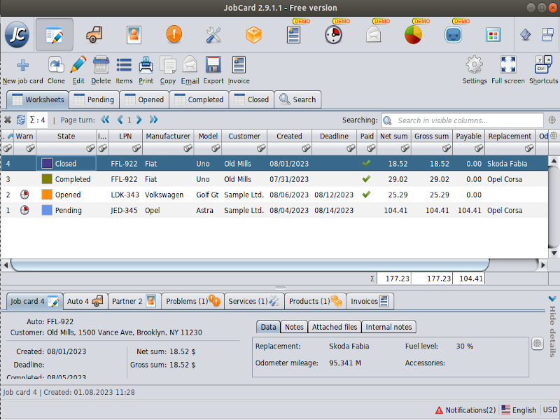
Task: Open the Net sum column filter
Action: click(x=405, y=148)
